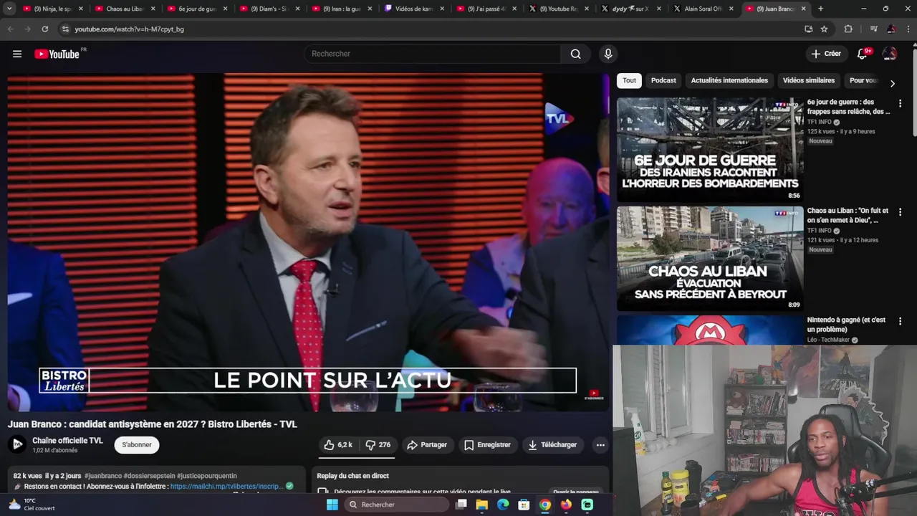Open Microsoft Edge from taskbar
Image resolution: width=917 pixels, height=516 pixels.
tap(503, 505)
